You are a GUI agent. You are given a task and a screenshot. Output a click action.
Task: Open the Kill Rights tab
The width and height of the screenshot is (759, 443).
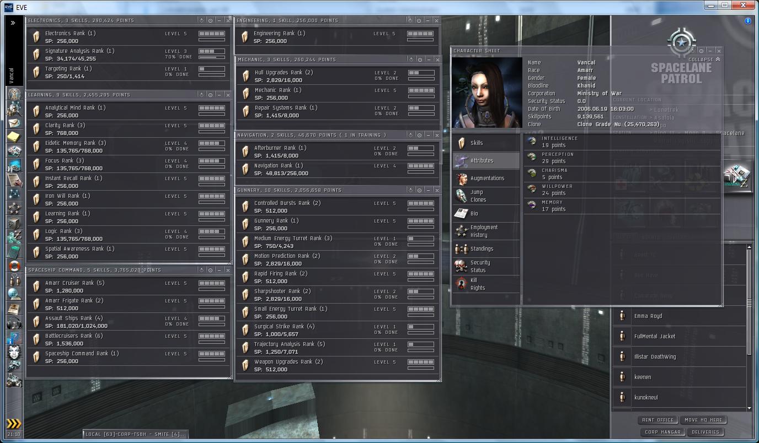pos(486,284)
